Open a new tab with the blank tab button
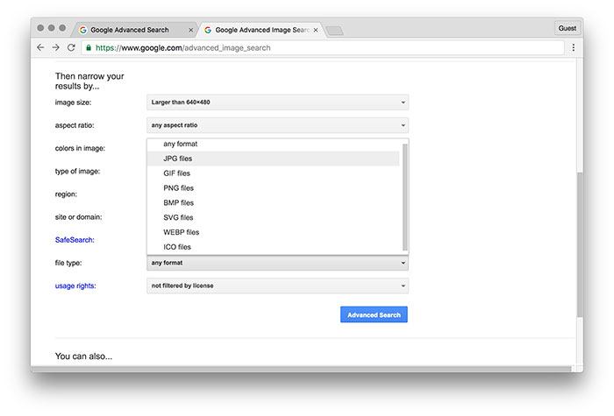This screenshot has width=614, height=416. click(335, 31)
